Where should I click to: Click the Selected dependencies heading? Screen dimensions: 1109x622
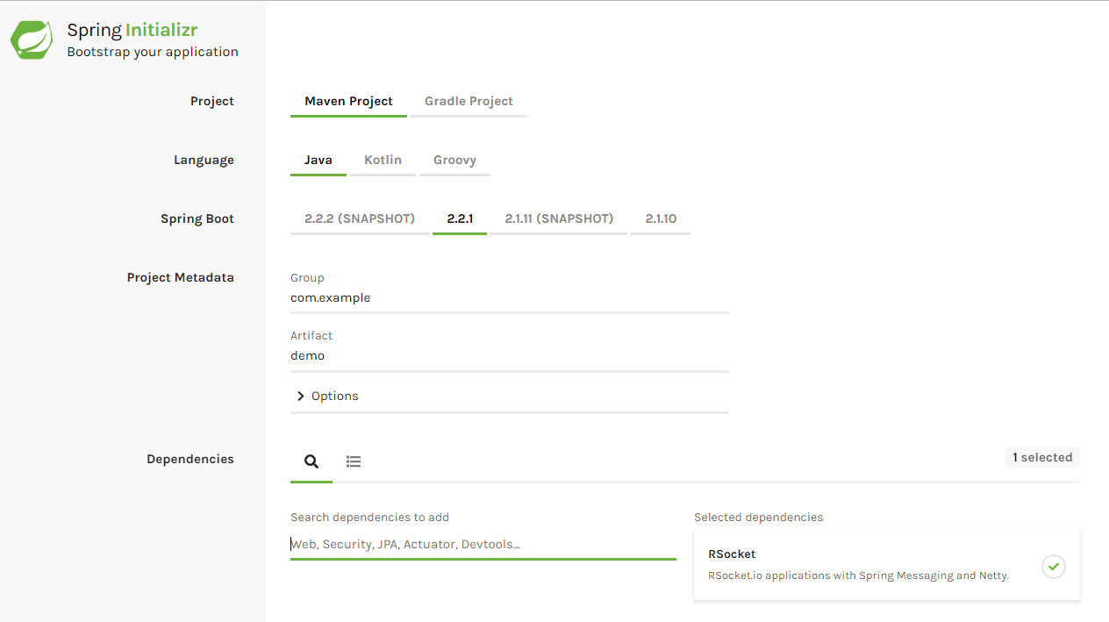(759, 518)
